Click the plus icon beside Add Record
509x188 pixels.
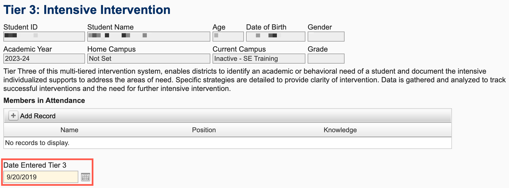(x=13, y=115)
